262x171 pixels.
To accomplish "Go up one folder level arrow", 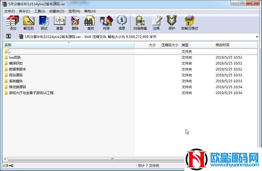I will tap(8, 36).
